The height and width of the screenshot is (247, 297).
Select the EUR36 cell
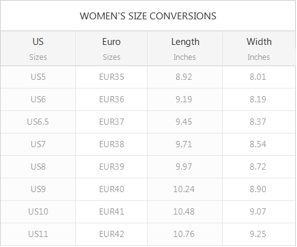click(x=111, y=100)
